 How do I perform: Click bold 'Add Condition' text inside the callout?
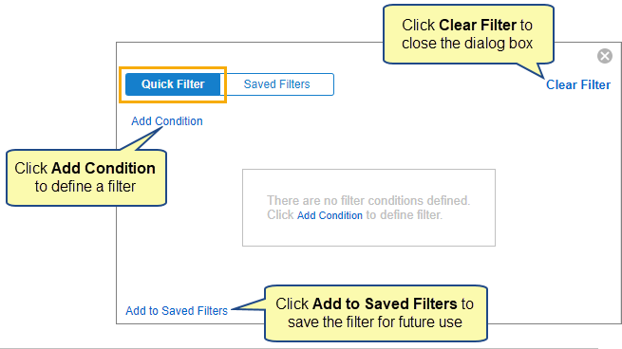point(104,169)
